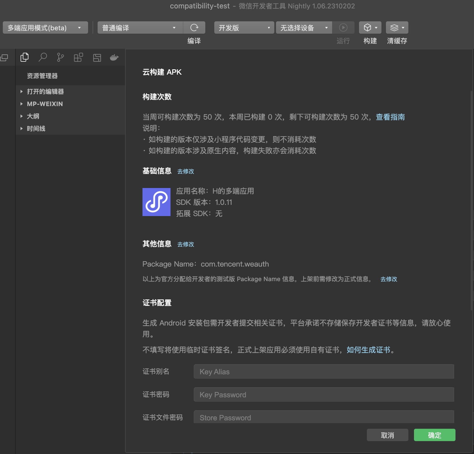Click the compile refresh icon

click(194, 27)
